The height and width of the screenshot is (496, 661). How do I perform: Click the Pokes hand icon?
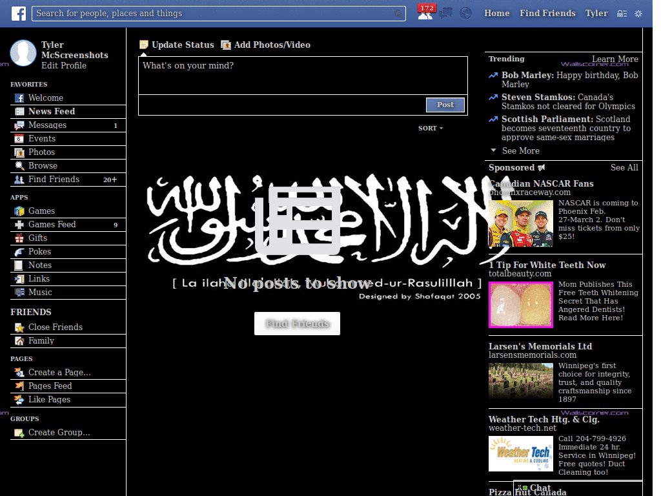point(19,252)
